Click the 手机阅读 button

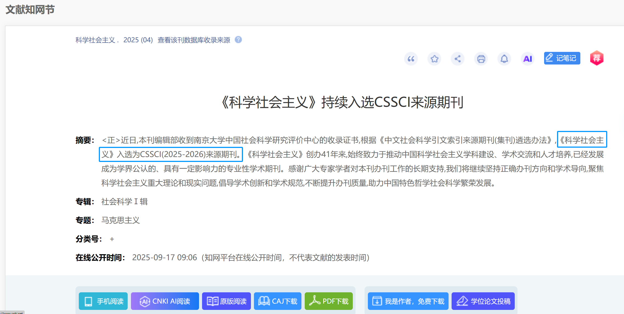tap(103, 301)
